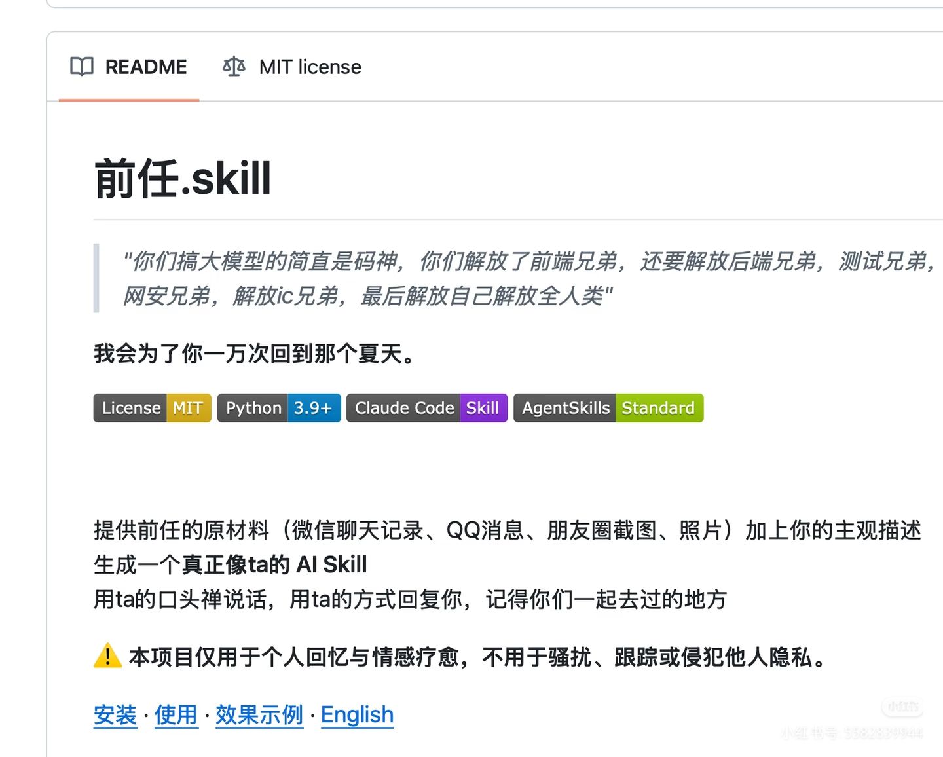
Task: Click the bold 真正像ta的 AI Skill text
Action: [x=274, y=564]
